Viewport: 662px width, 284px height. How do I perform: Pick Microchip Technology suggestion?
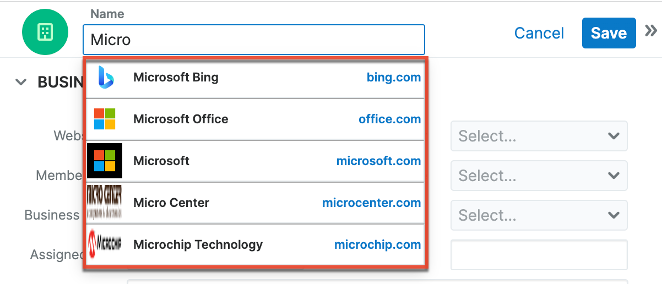pos(198,244)
